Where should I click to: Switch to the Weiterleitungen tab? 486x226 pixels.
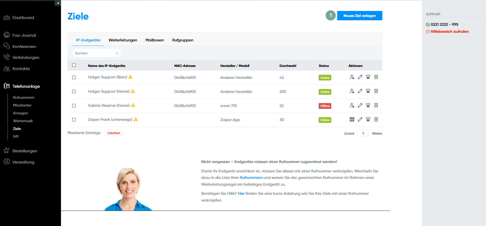(123, 40)
